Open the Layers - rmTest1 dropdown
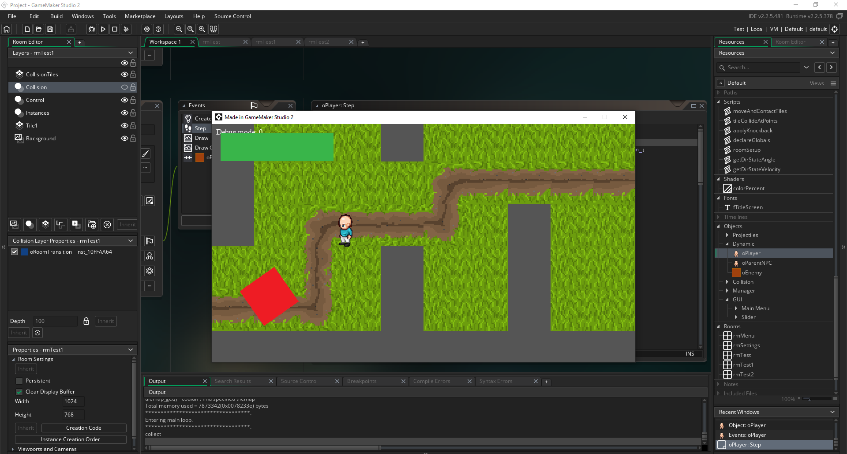The height and width of the screenshot is (454, 847). point(131,53)
